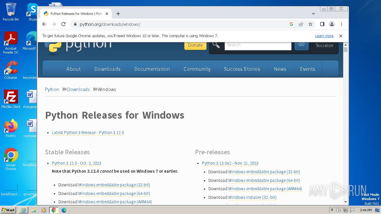Open the Socialize menu

[x=324, y=45]
